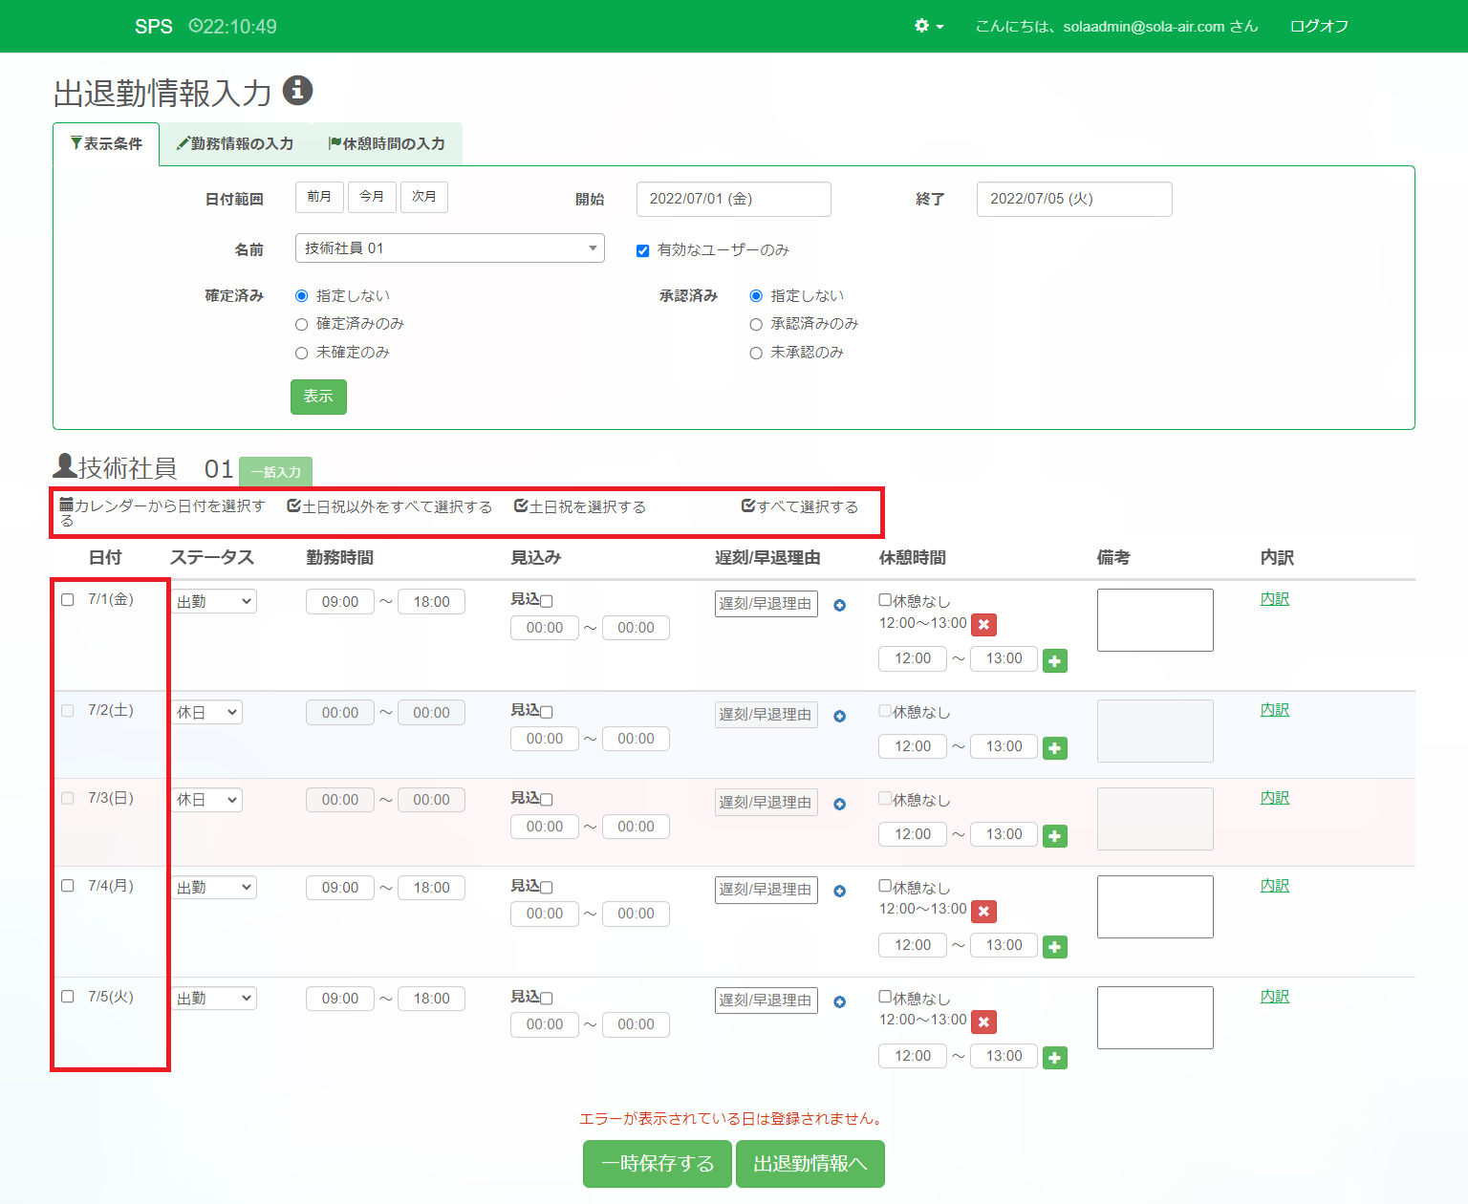Add a break using green plus on 7/4 row
Screen dimensions: 1468x1204
click(x=1054, y=947)
